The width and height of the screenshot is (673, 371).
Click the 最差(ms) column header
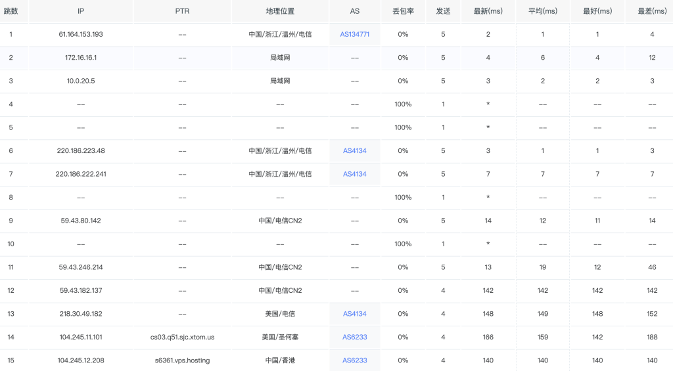point(651,11)
